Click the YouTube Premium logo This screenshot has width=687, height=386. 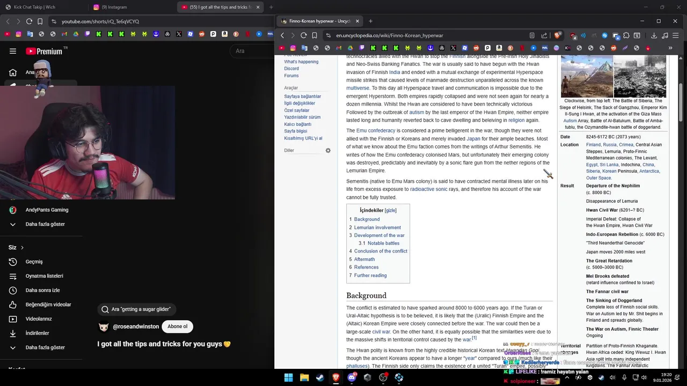pos(45,51)
